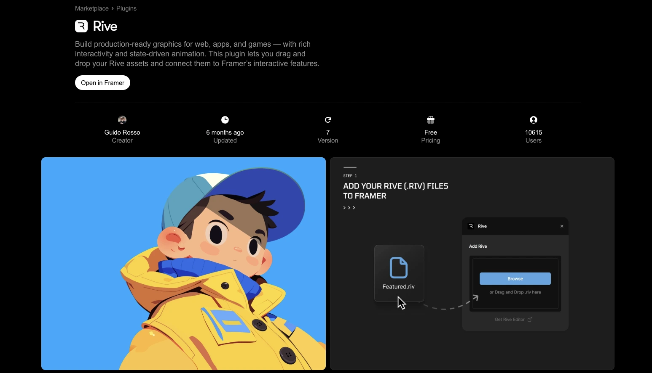Click the Rive logo icon in the page header
This screenshot has width=652, height=373.
[x=81, y=26]
